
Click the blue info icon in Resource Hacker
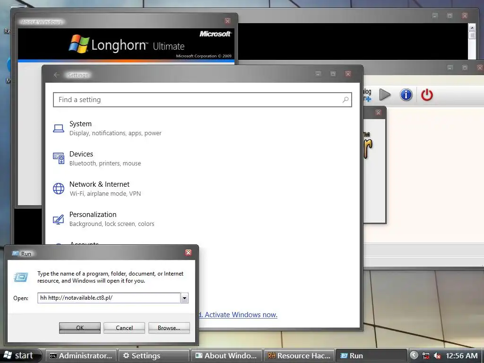pos(406,95)
